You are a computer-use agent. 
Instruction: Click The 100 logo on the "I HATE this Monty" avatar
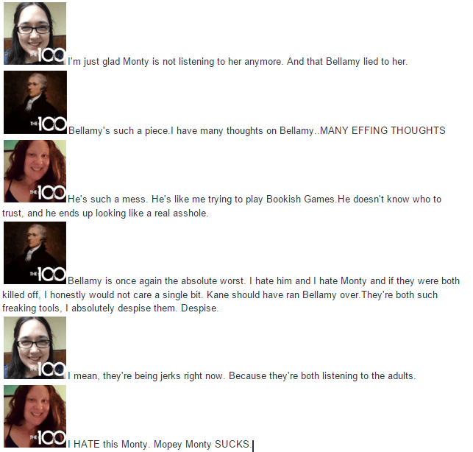(48, 438)
